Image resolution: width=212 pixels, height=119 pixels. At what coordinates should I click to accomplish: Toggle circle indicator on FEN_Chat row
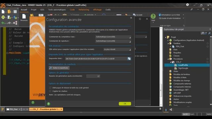pyautogui.click(x=207, y=47)
